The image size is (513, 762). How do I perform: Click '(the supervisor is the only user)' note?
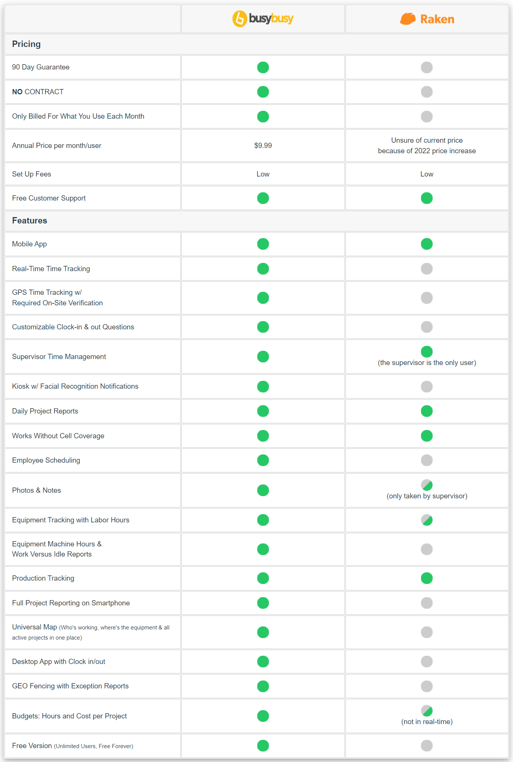[427, 362]
